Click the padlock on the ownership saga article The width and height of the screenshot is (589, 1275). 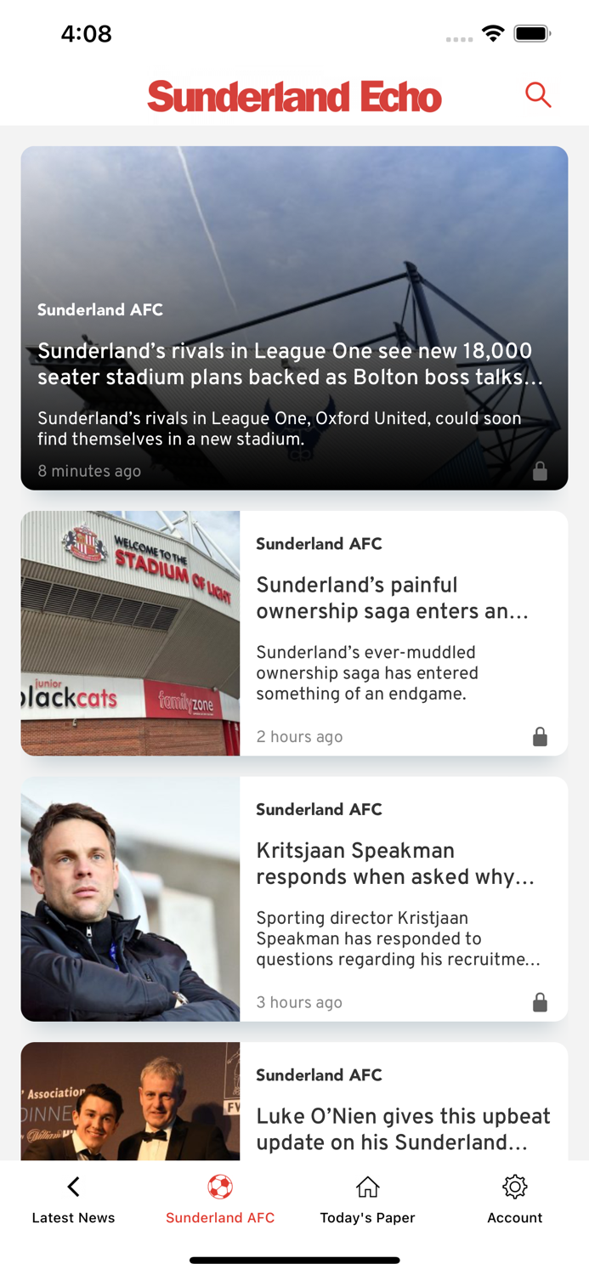[541, 736]
